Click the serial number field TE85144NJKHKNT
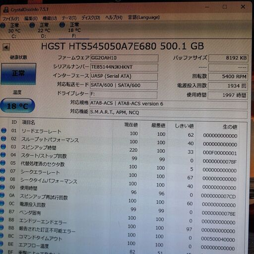Screen dimensions: 254x254 tap(124, 67)
